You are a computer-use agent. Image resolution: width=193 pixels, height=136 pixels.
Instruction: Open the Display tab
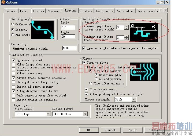pos(38,11)
